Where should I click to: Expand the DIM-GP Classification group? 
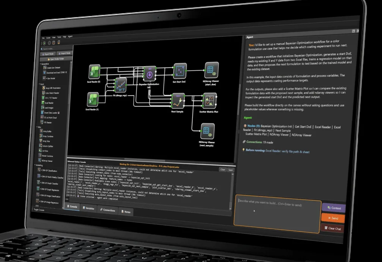[x=41, y=170]
